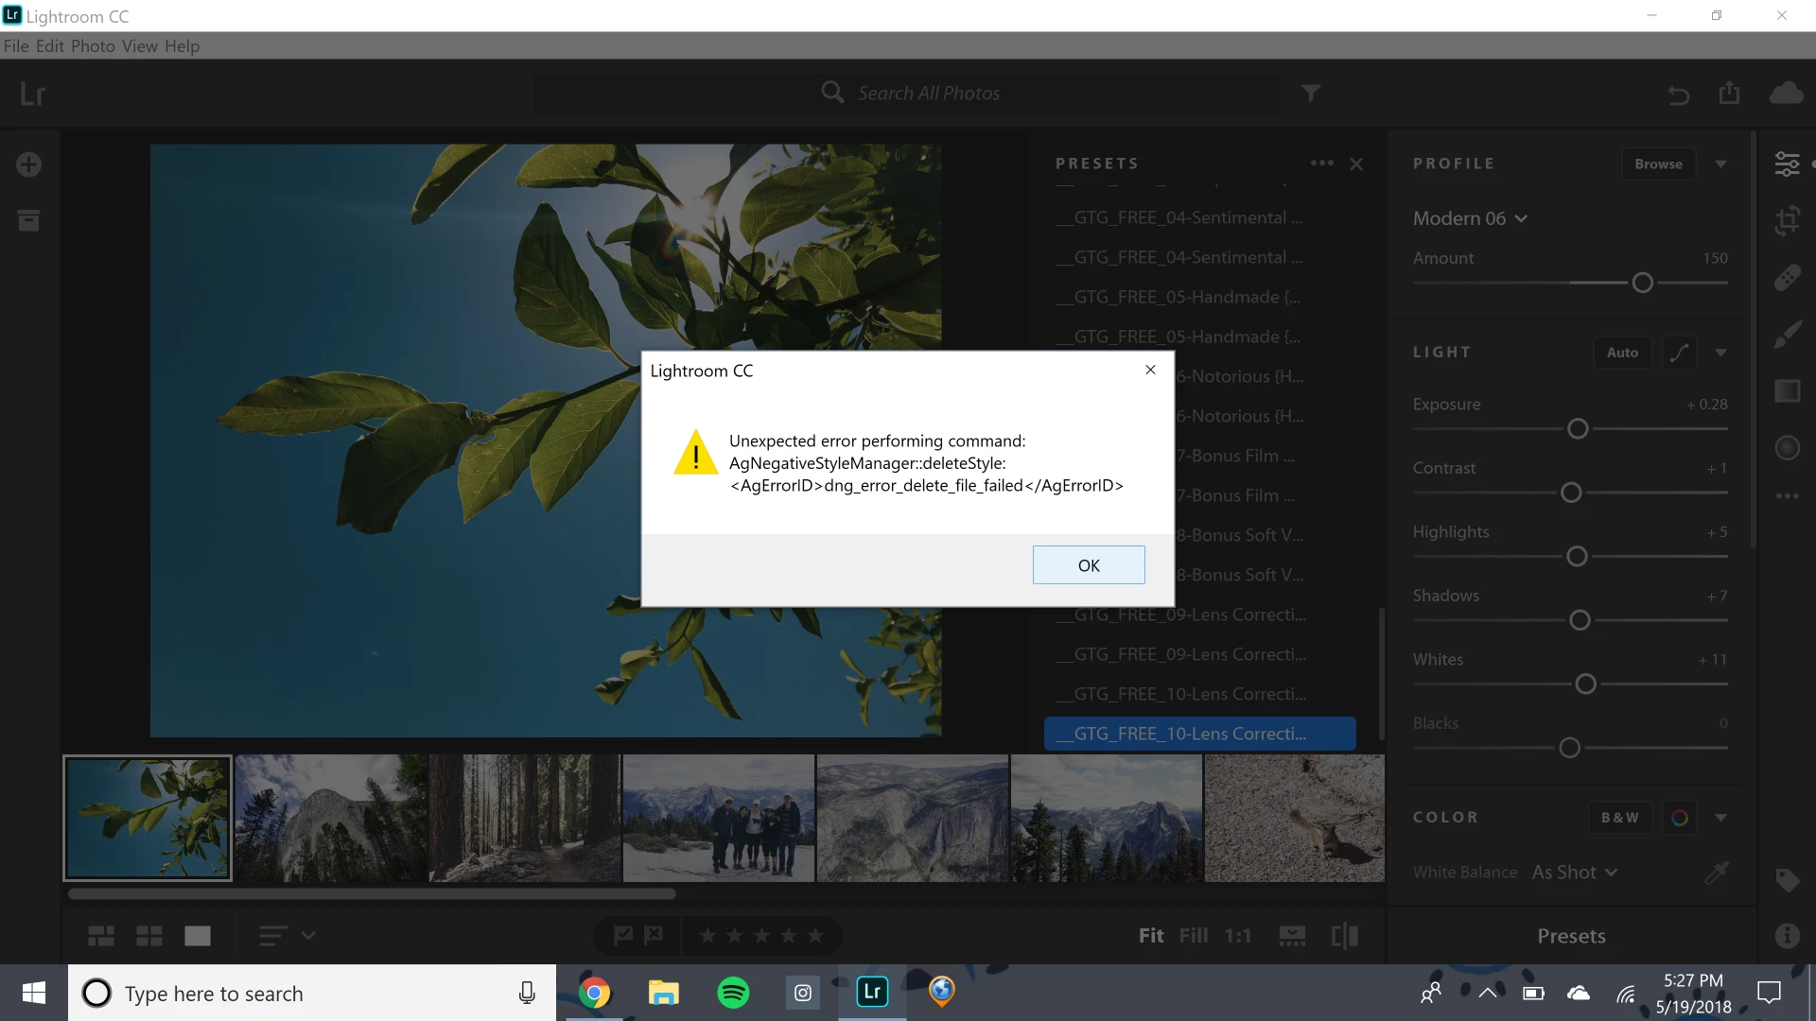Open the Radial Gradient tool

click(x=1787, y=447)
